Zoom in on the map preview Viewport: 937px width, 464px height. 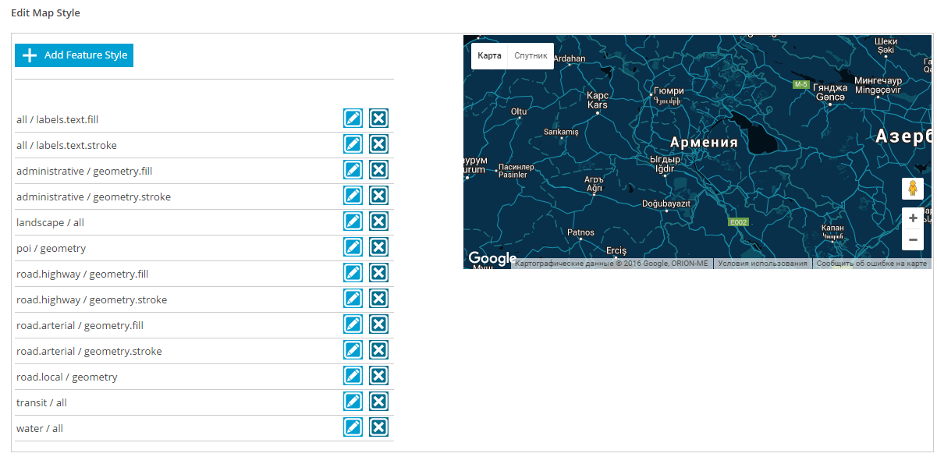click(913, 218)
